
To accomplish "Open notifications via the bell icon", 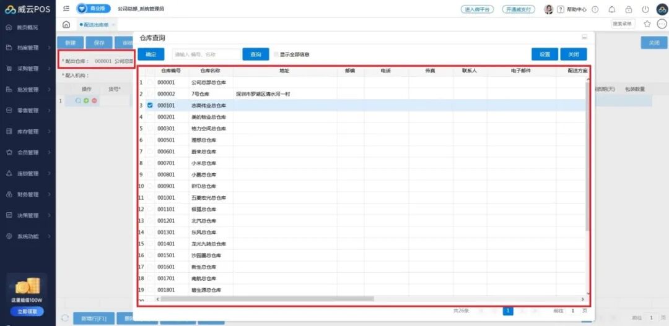I will (x=612, y=9).
